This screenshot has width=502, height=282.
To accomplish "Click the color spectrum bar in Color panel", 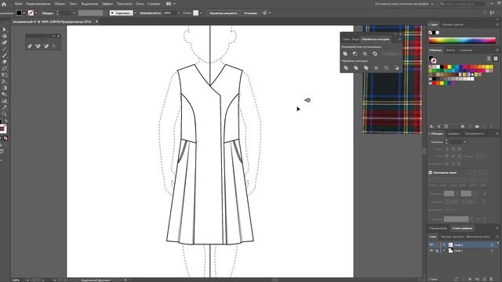I will tap(462, 40).
